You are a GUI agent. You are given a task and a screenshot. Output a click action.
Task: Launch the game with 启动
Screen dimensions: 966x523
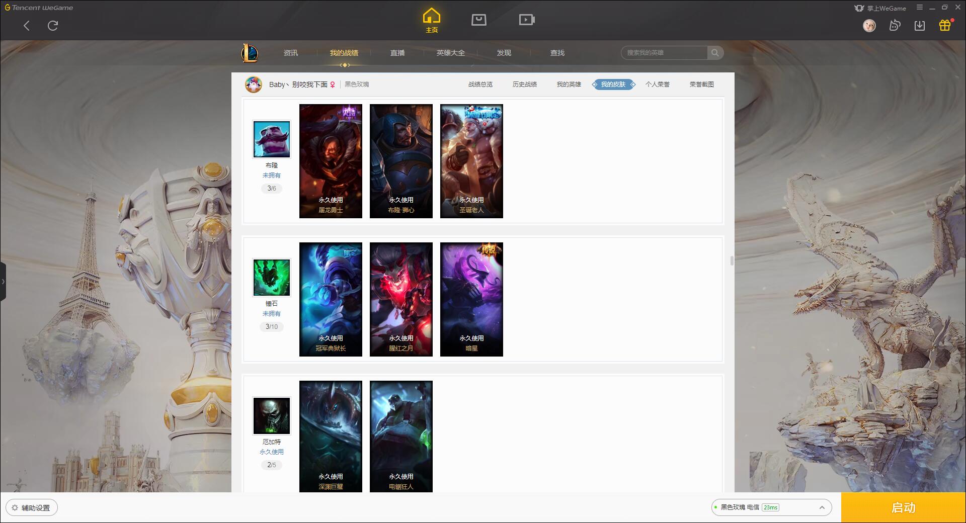(904, 508)
